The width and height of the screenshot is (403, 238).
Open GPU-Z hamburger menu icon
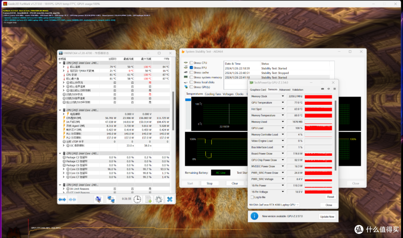click(334, 89)
